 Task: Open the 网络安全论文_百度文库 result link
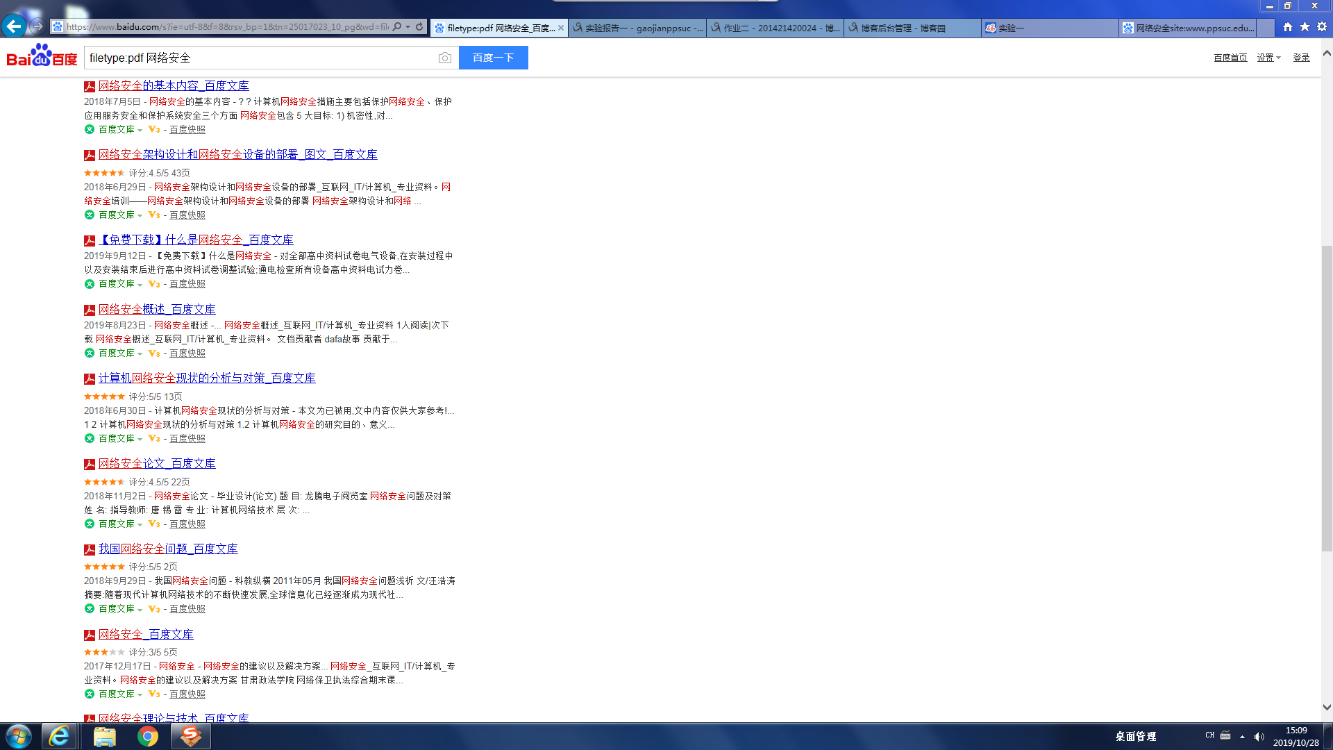pos(157,463)
